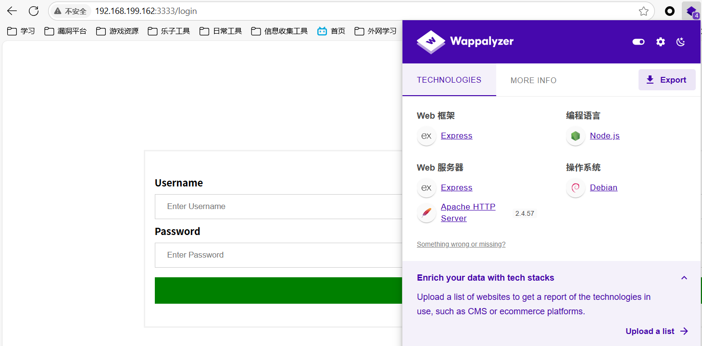Click the browser address bar URL
This screenshot has height=346, width=702.
click(146, 11)
